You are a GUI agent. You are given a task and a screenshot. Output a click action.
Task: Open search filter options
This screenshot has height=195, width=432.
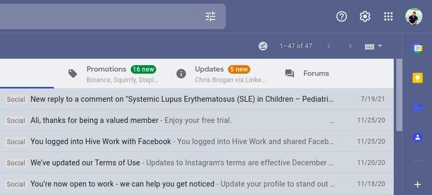click(211, 17)
